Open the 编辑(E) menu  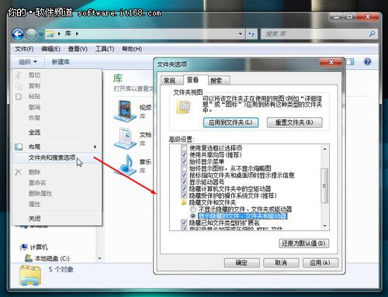[x=50, y=49]
